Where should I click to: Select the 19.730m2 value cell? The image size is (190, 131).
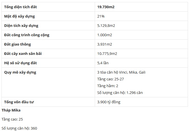107,7
